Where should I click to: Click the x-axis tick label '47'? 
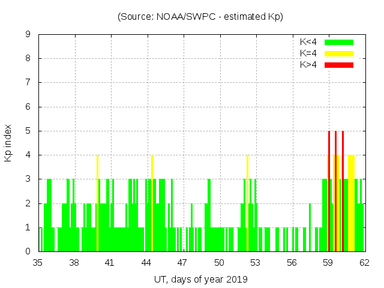tap(182, 263)
